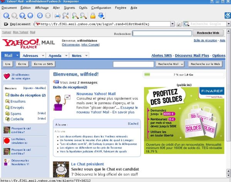This screenshot has width=231, height=182.
Task: Open the download arrow's dropdown menu
Action: pos(104,18)
